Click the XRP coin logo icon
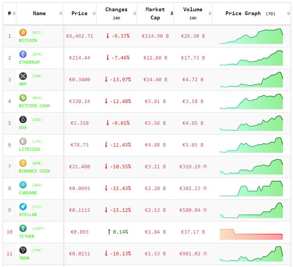 coord(23,76)
